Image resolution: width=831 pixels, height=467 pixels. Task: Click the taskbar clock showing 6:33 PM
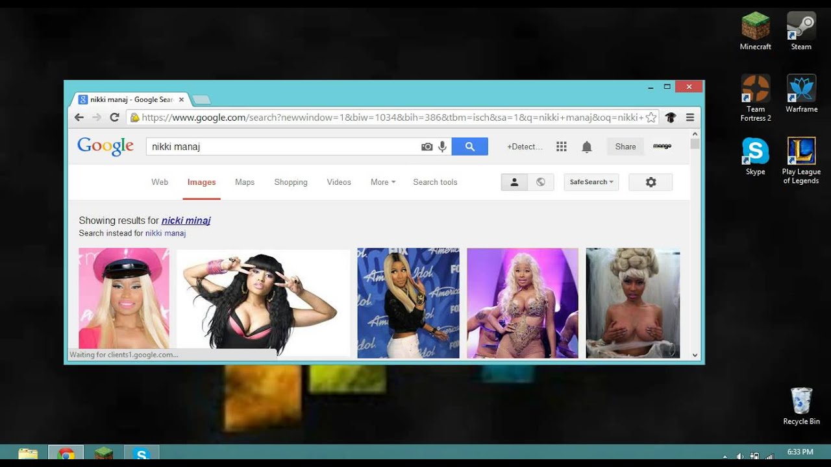[x=800, y=452]
